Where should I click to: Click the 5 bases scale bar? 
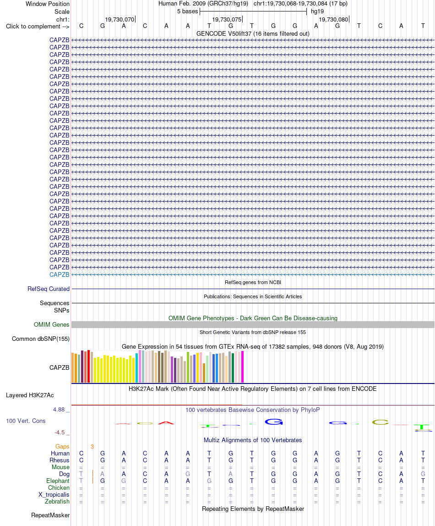253,11
